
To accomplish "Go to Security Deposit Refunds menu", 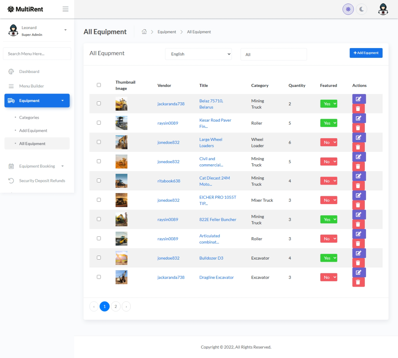I will pyautogui.click(x=42, y=181).
